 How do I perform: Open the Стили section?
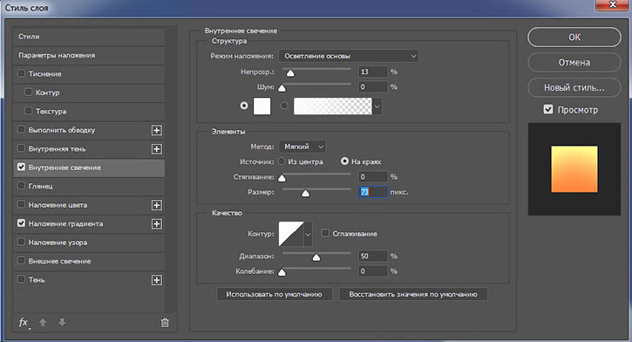tap(89, 37)
